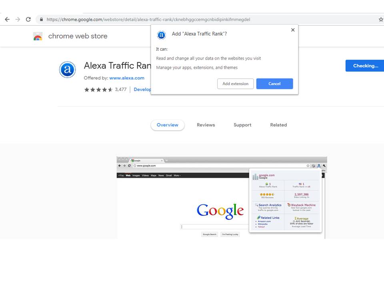Switch to the Reviews tab
The width and height of the screenshot is (384, 288).
(206, 125)
